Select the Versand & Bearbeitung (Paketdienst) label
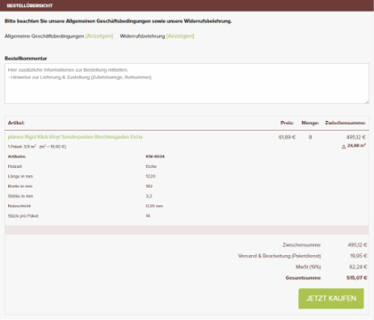Screen dimensions: 374x320 [x=280, y=256]
